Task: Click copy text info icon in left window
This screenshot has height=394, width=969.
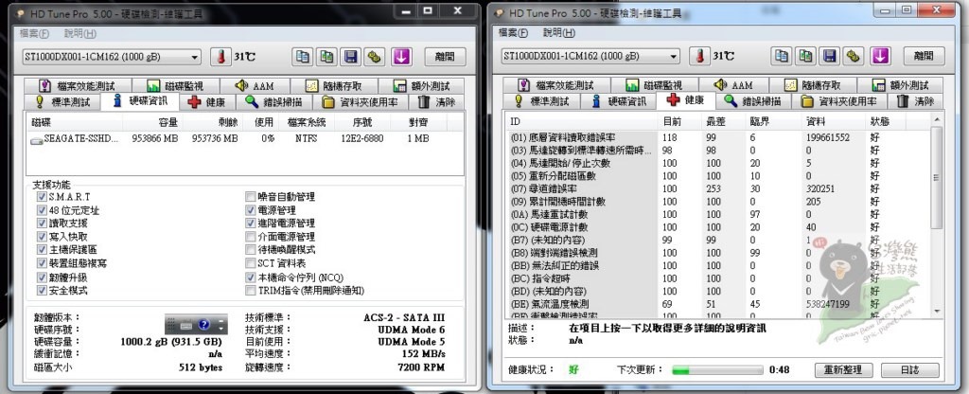Action: (302, 57)
